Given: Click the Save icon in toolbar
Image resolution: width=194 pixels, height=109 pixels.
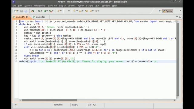Looking at the screenshot, I should point(22,11).
